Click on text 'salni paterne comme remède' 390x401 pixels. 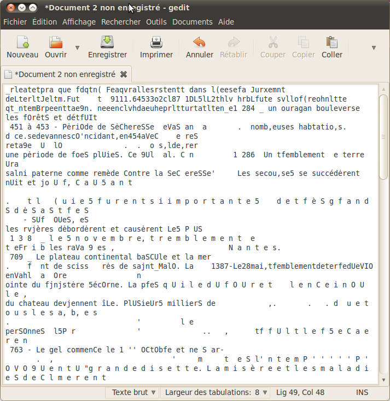tap(62, 173)
